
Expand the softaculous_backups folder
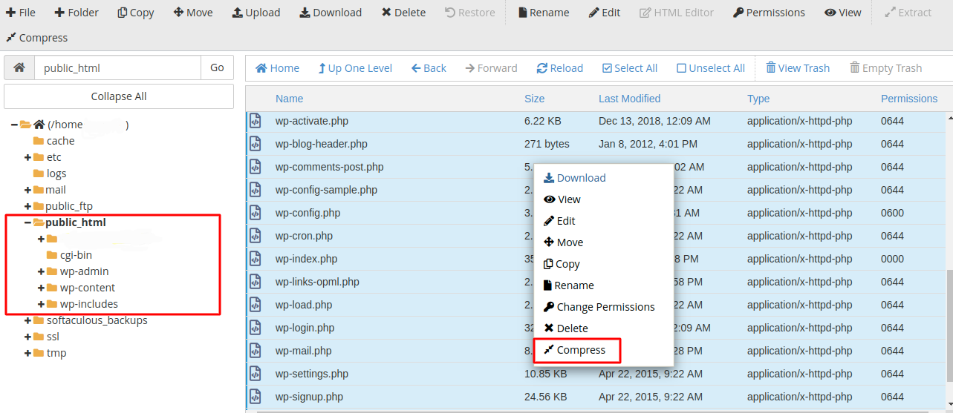click(x=27, y=320)
